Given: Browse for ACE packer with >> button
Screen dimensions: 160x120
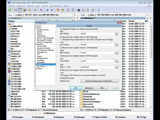Looking at the screenshot, I should (x=116, y=67).
